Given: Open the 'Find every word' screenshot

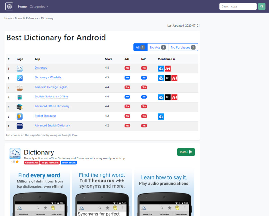Looking at the screenshot, I should click(x=40, y=192).
